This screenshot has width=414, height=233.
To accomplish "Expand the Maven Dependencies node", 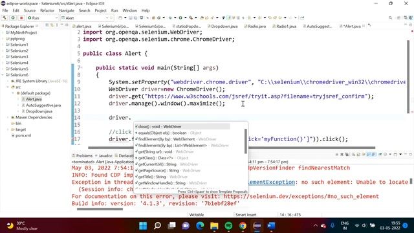I will pyautogui.click(x=8, y=118).
